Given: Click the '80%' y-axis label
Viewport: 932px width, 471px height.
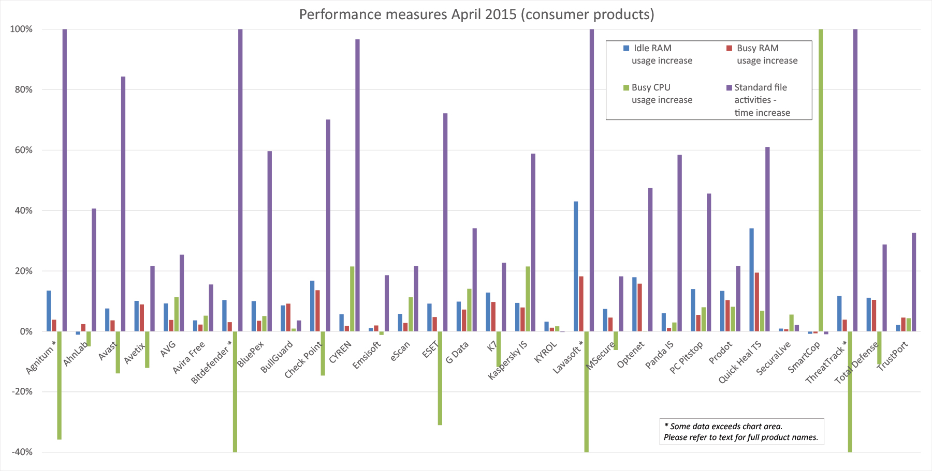Looking at the screenshot, I should pos(23,90).
